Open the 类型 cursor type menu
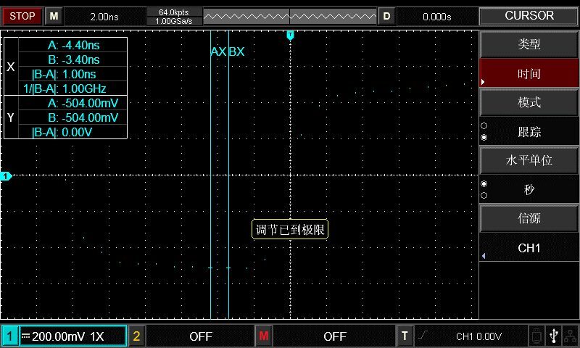The image size is (580, 348). pos(529,44)
